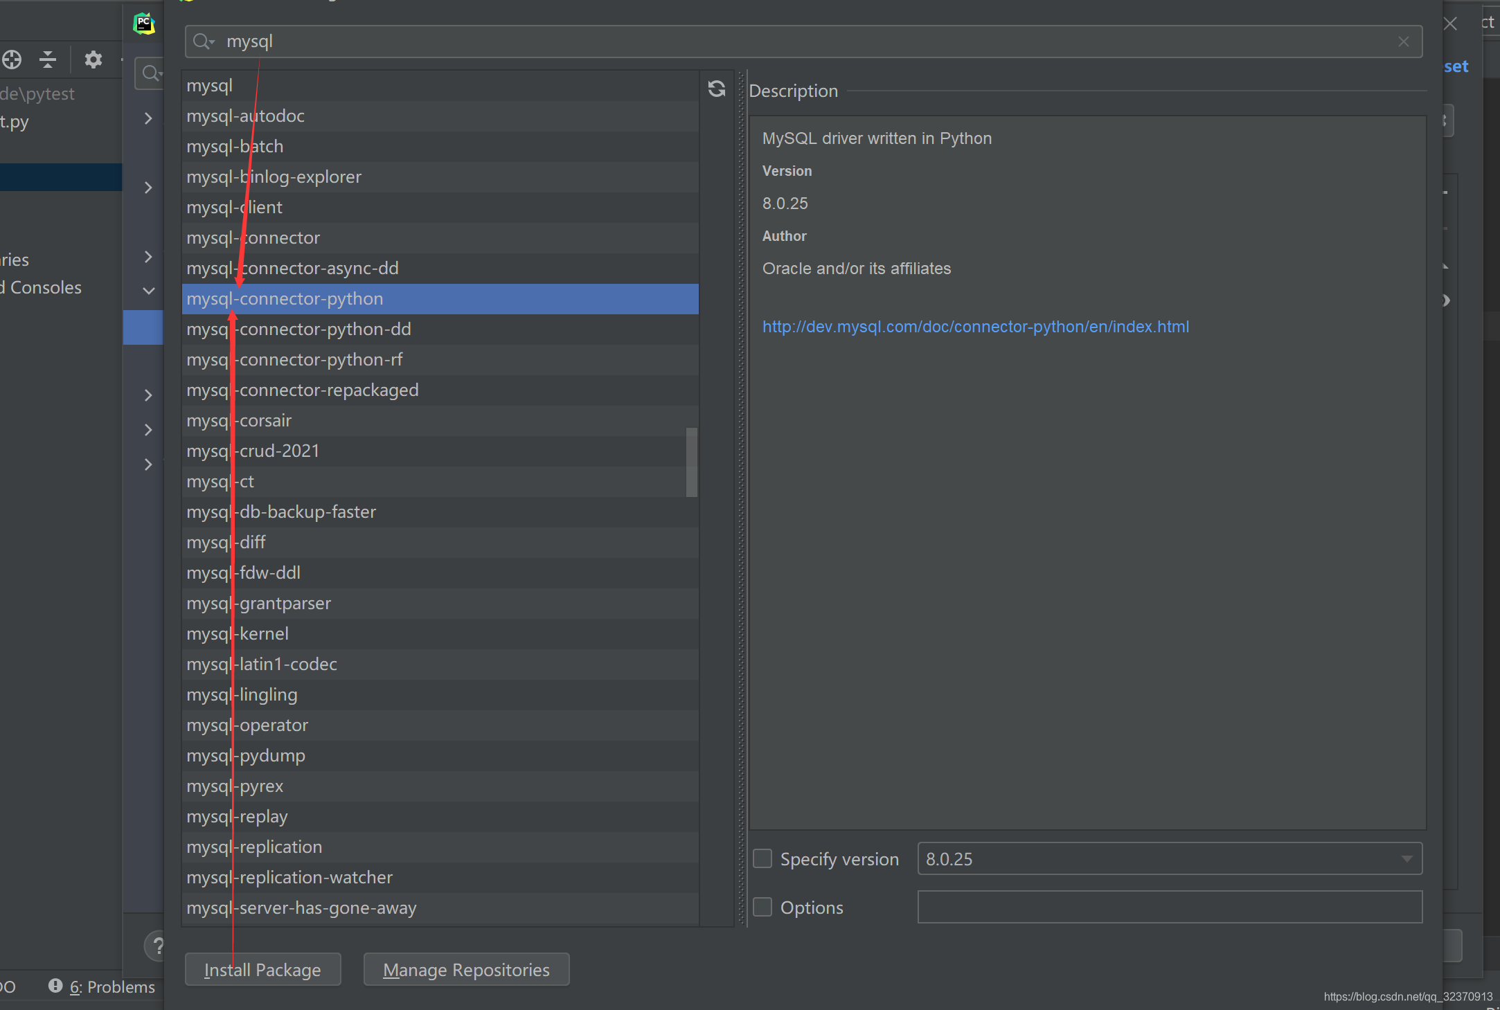Open the version 8.0.25 dropdown
This screenshot has width=1500, height=1010.
coord(1170,858)
